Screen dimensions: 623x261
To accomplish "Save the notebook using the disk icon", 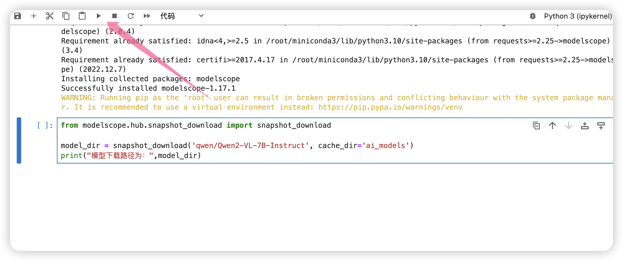I will [x=18, y=16].
